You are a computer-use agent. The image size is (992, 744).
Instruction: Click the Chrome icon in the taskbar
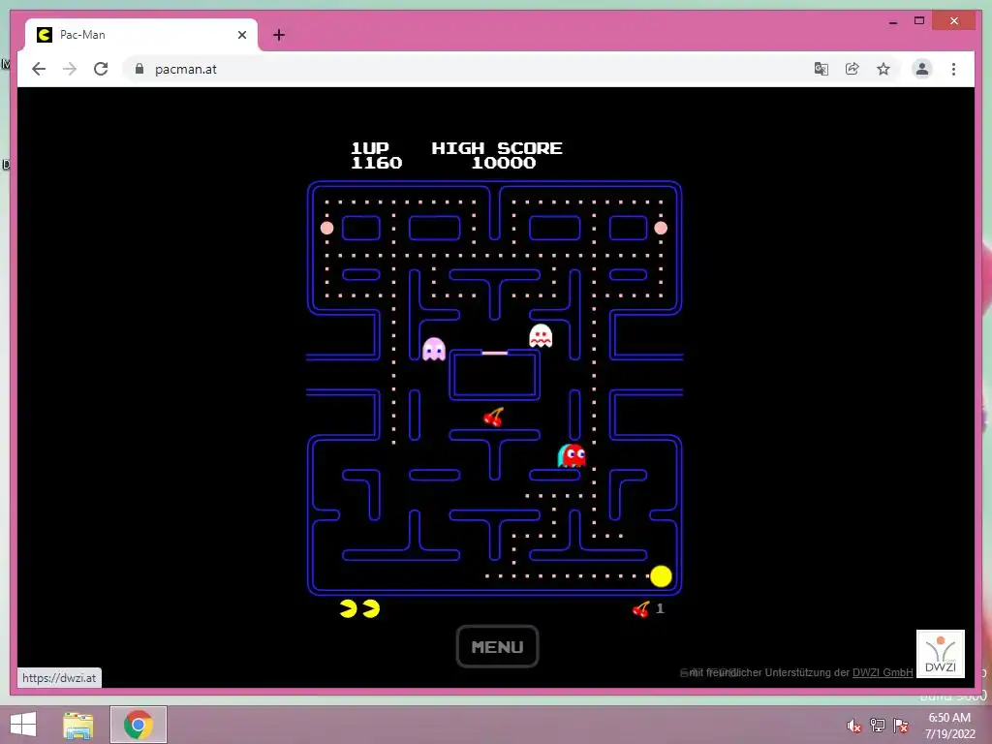[139, 725]
